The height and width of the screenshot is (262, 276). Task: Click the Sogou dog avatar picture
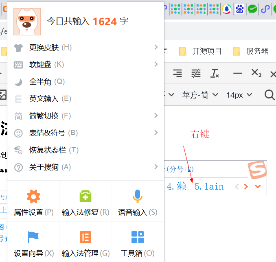point(27,22)
